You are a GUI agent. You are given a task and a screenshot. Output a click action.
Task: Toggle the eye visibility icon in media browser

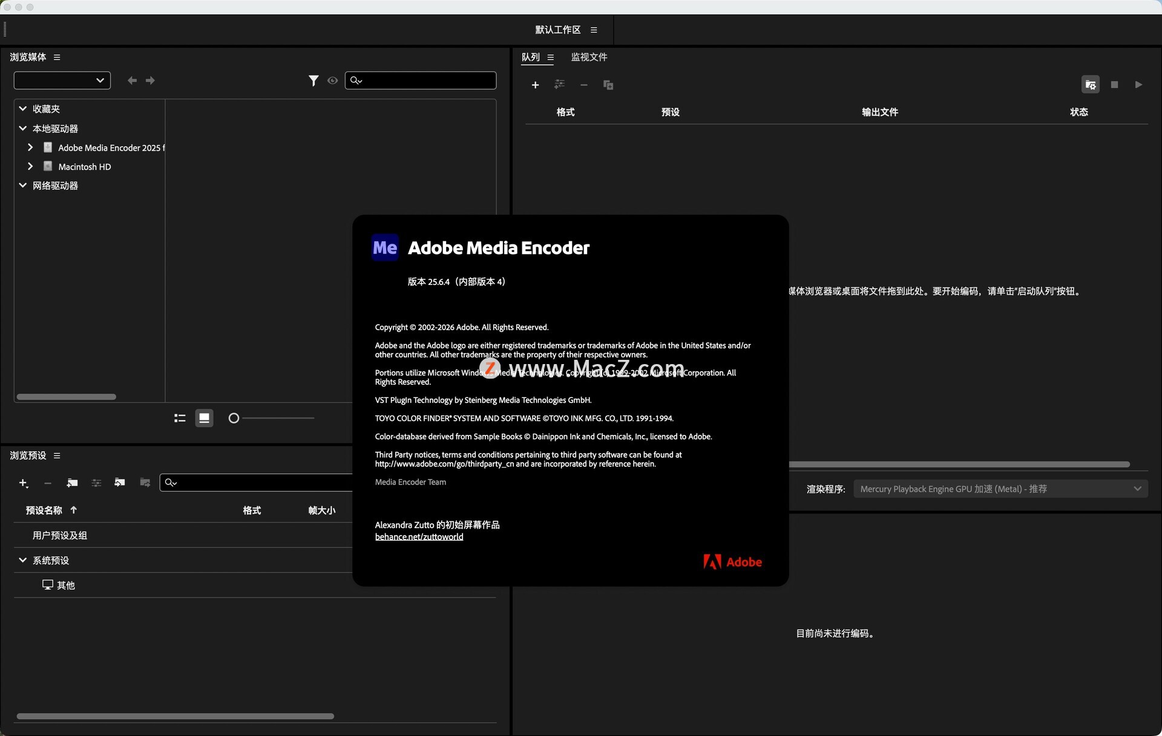332,80
